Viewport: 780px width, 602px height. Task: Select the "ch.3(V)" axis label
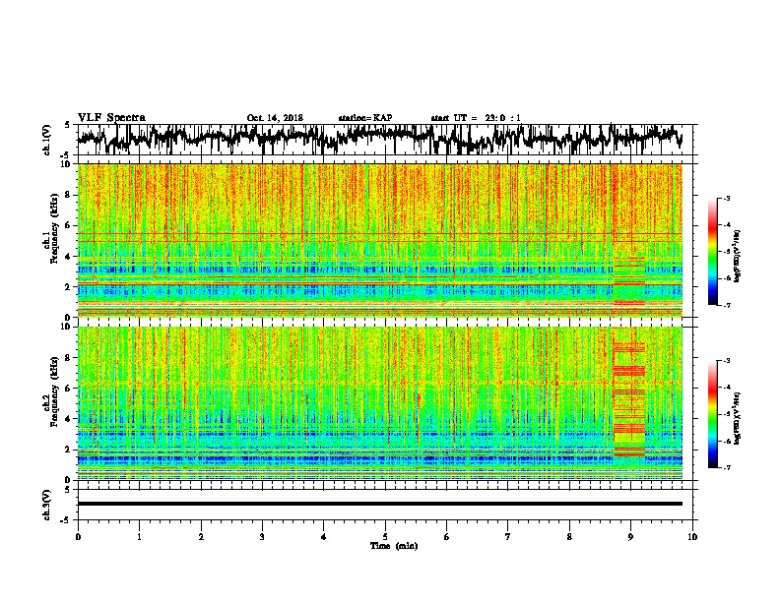pos(46,505)
